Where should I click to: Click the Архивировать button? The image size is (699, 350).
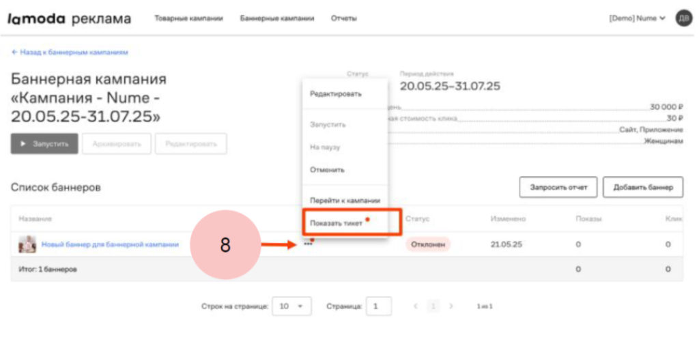pos(116,144)
